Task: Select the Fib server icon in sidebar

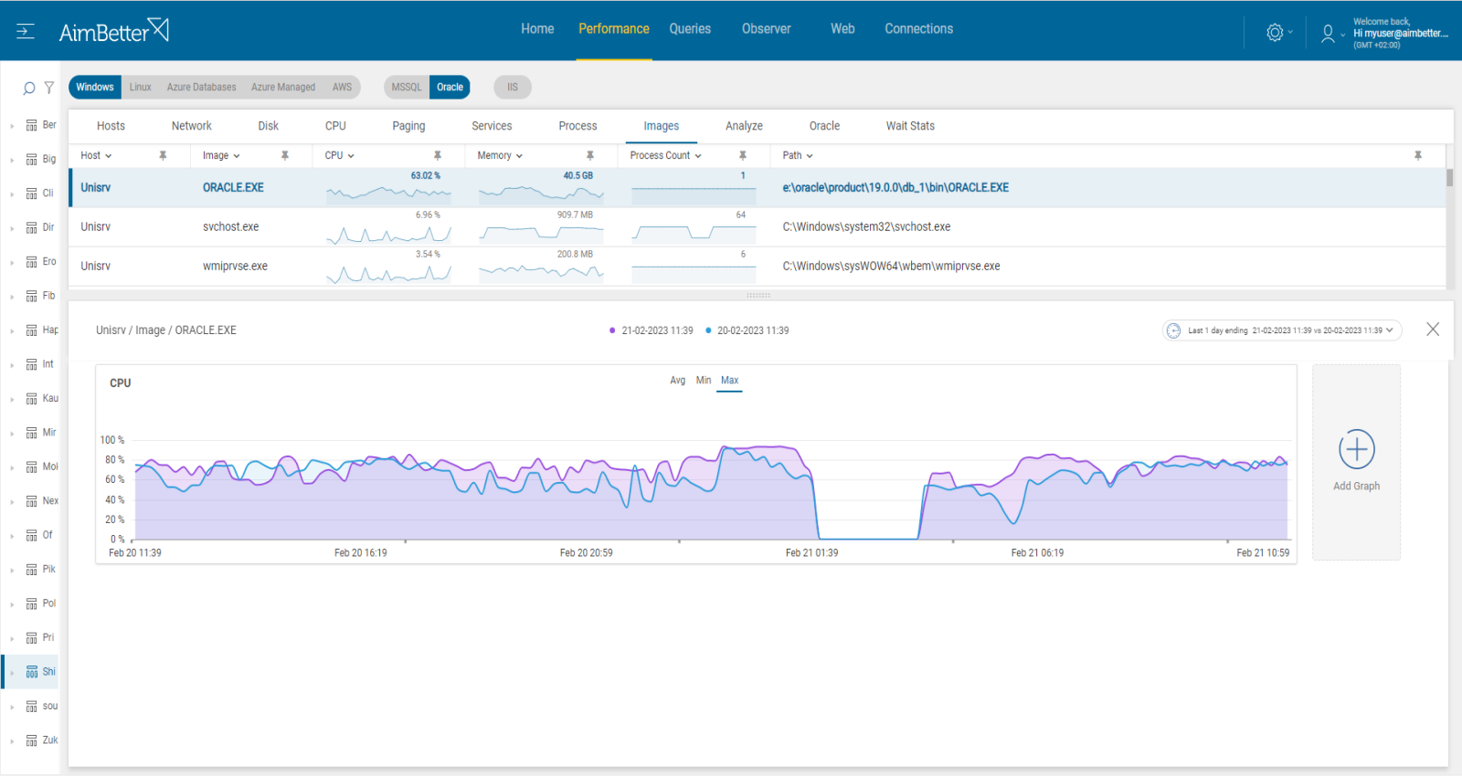Action: pyautogui.click(x=32, y=296)
